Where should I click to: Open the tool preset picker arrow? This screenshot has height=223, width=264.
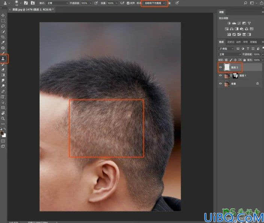coord(9,3)
